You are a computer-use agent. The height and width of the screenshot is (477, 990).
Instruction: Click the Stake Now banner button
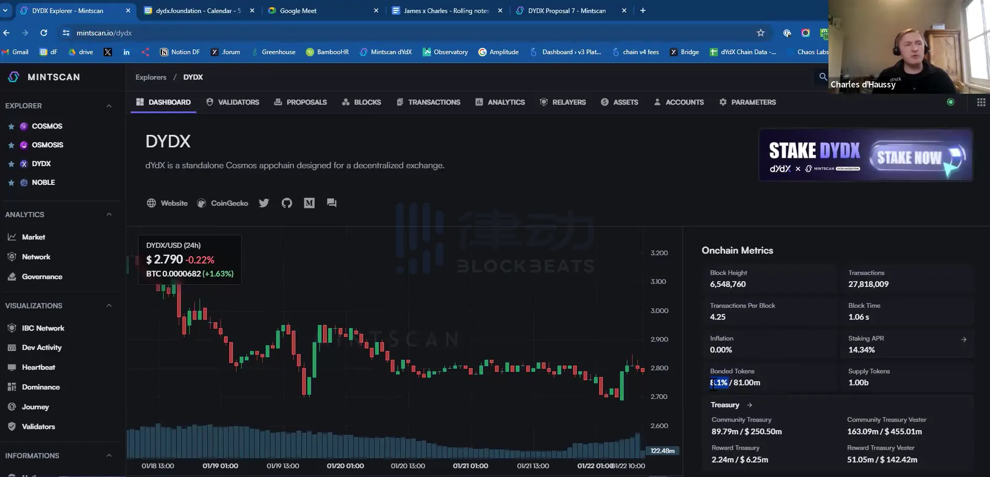[x=918, y=157]
